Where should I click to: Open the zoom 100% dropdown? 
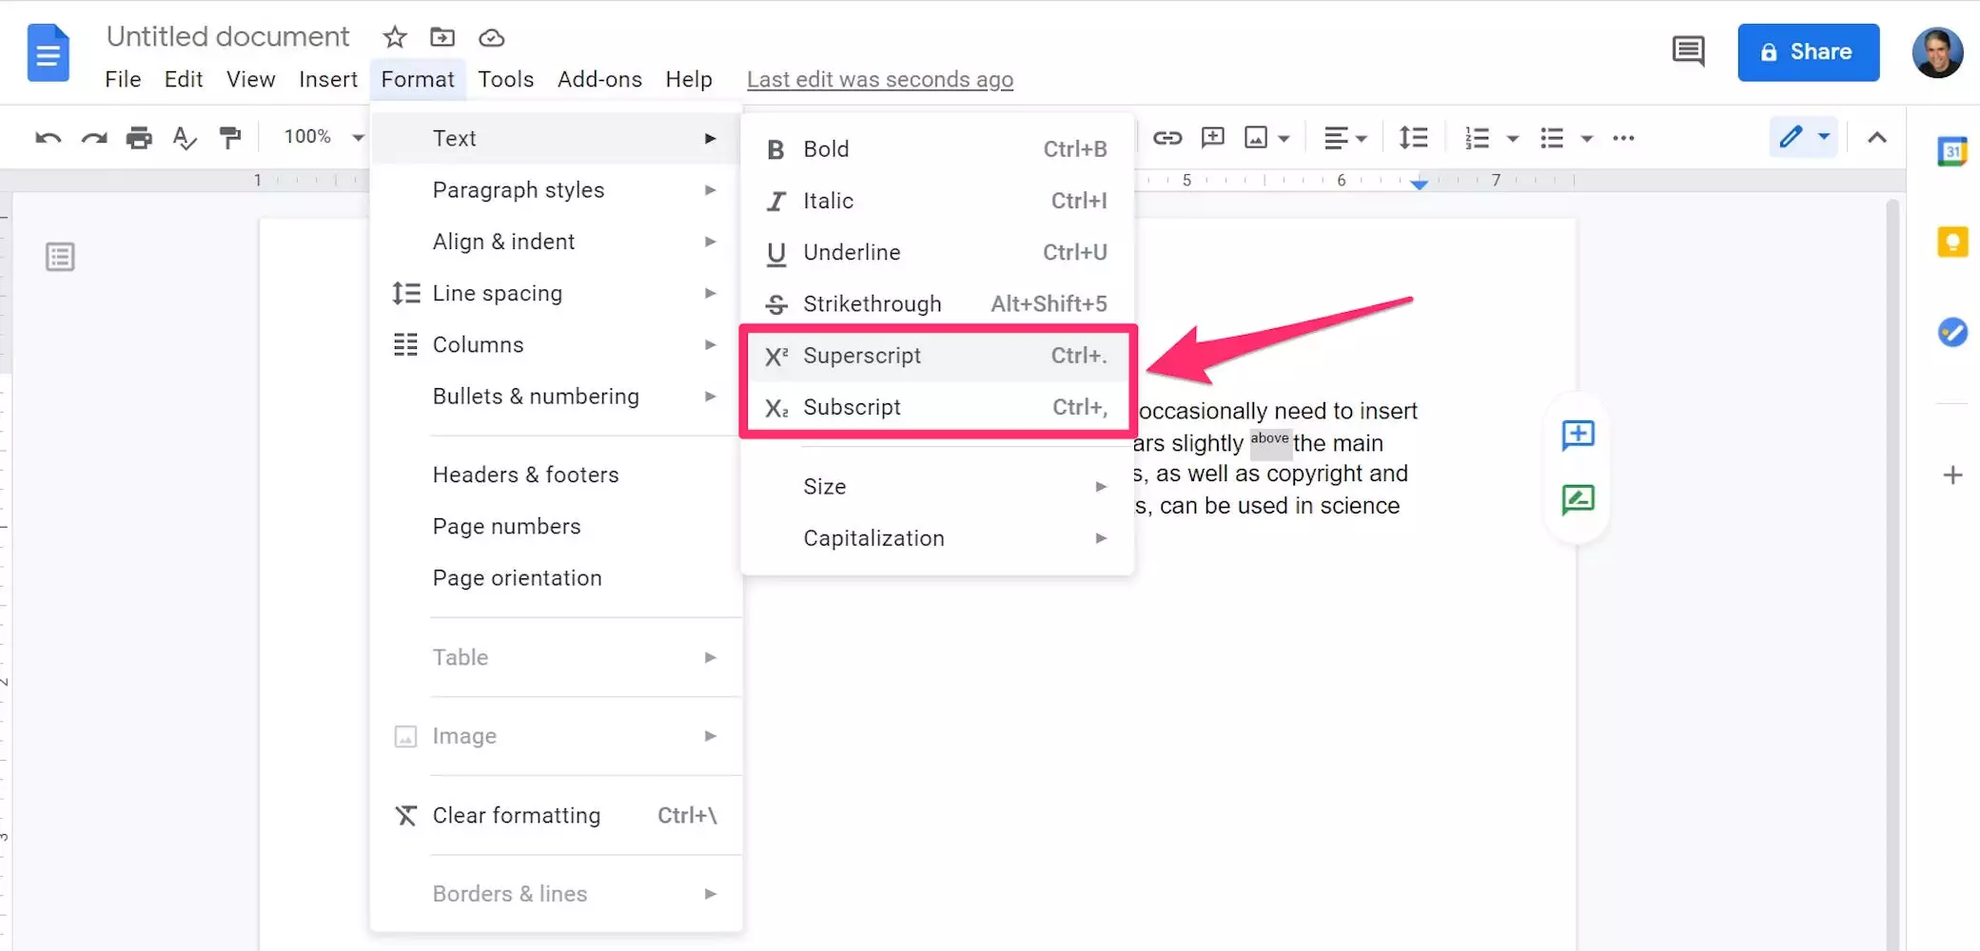coord(323,137)
